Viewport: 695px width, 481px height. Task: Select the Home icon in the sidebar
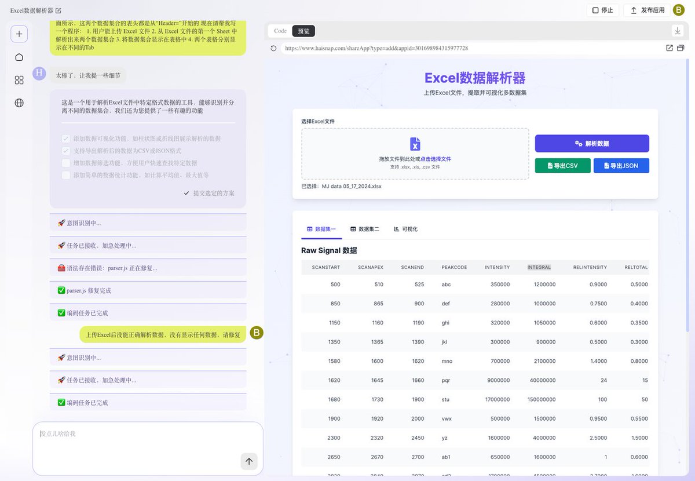coord(19,57)
